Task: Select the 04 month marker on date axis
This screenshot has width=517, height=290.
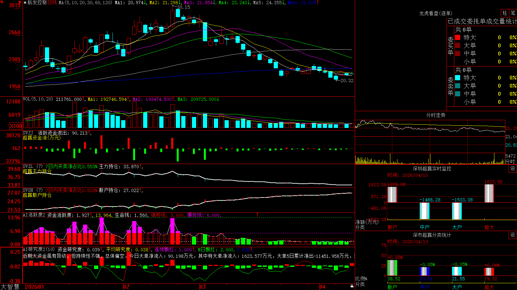Action: pos(322,287)
